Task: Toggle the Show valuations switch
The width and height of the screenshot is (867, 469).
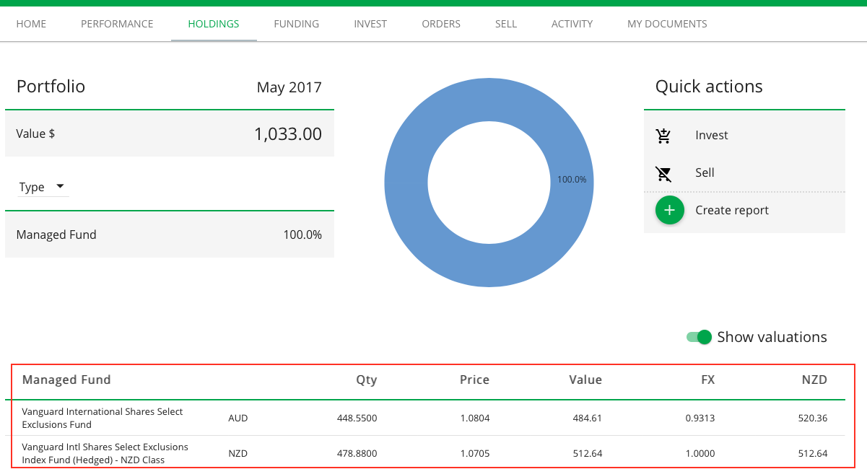Action: 700,337
